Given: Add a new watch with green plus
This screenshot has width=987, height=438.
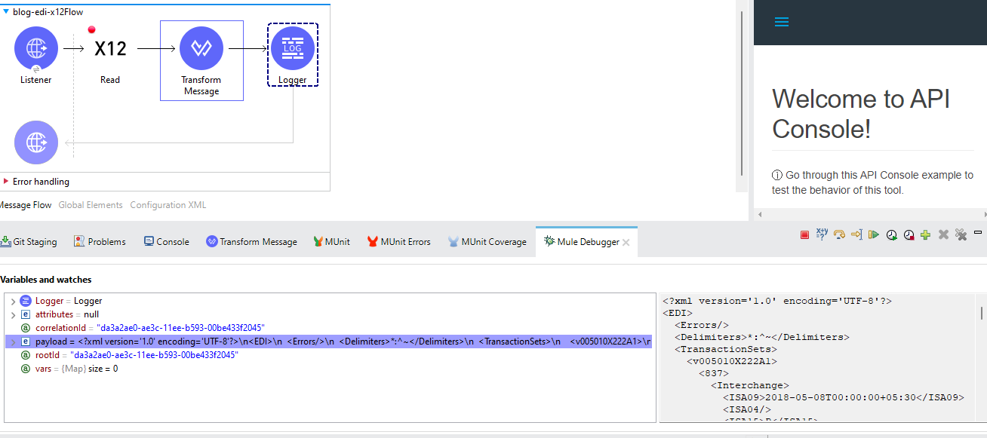Looking at the screenshot, I should (x=925, y=235).
